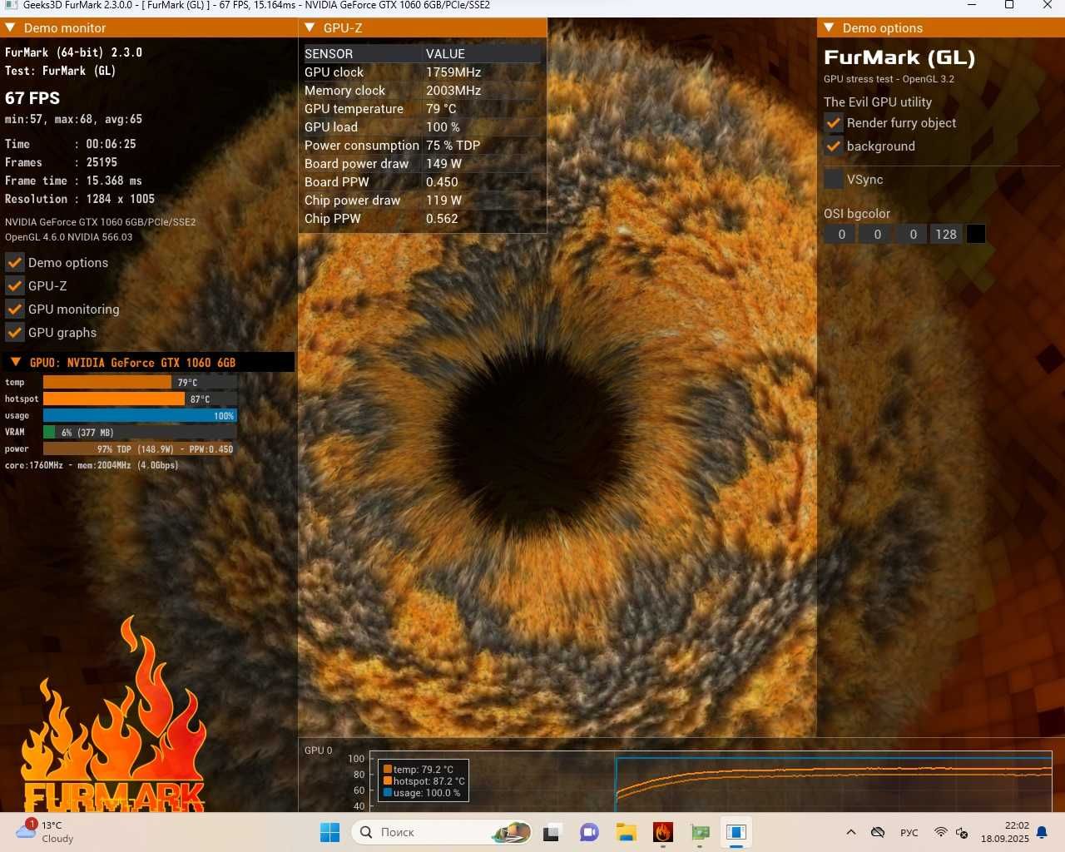Show hidden system tray icons
Viewport: 1065px width, 852px height.
(x=850, y=832)
